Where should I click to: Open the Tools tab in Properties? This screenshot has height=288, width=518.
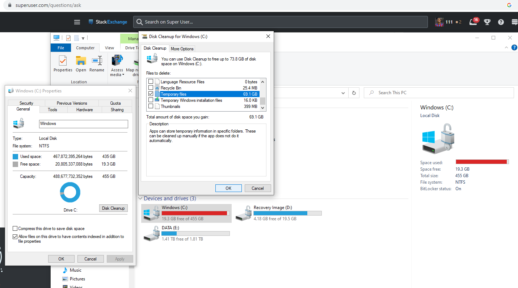(52, 110)
